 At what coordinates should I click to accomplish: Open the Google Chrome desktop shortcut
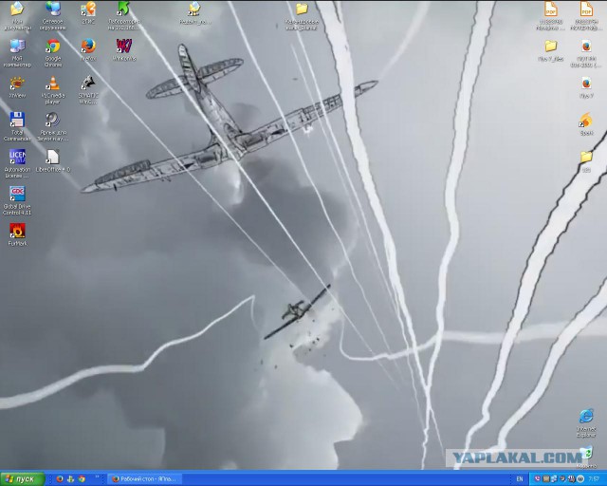[x=53, y=53]
